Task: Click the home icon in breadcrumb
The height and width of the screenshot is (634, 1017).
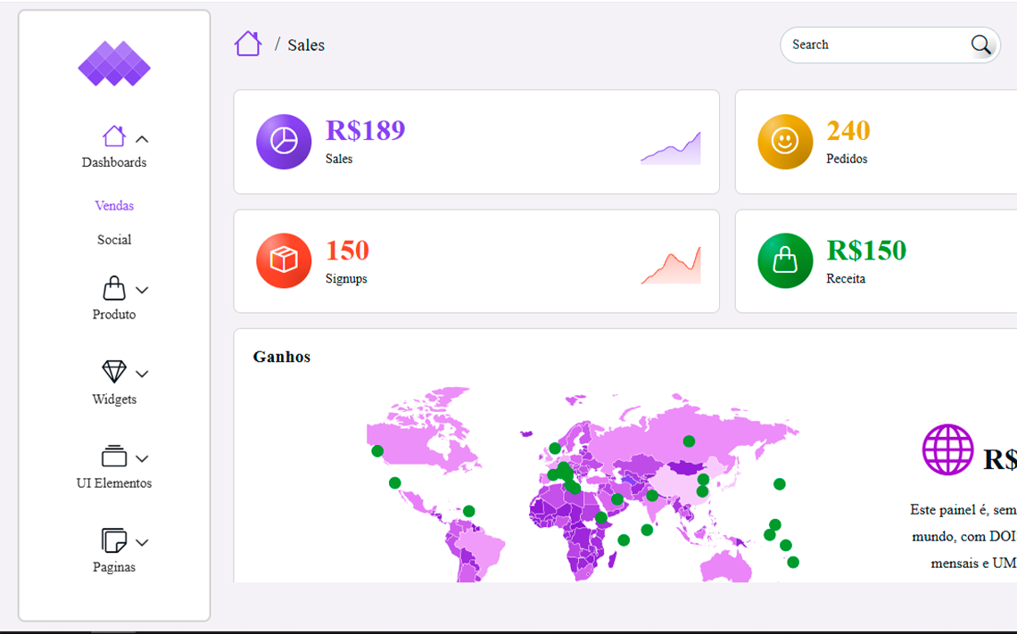Action: click(248, 44)
